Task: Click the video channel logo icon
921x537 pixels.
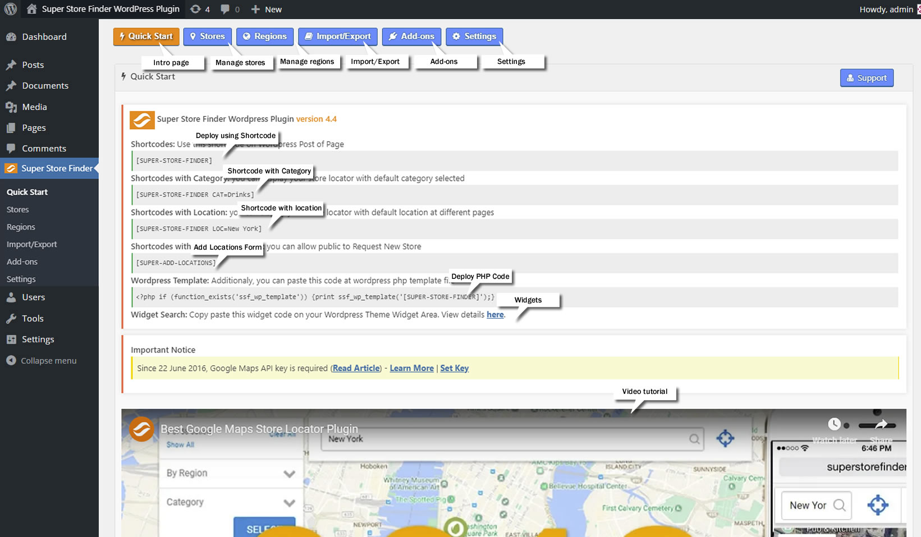Action: (x=142, y=429)
